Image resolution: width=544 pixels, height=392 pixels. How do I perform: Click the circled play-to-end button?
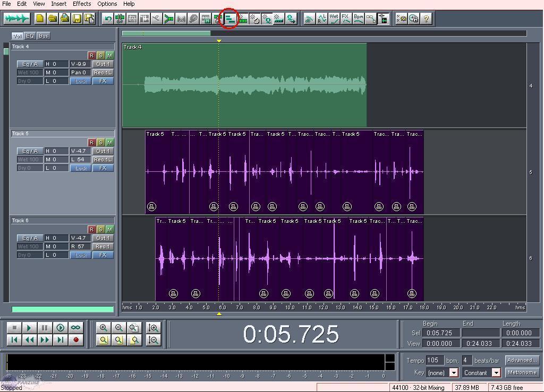pyautogui.click(x=60, y=328)
